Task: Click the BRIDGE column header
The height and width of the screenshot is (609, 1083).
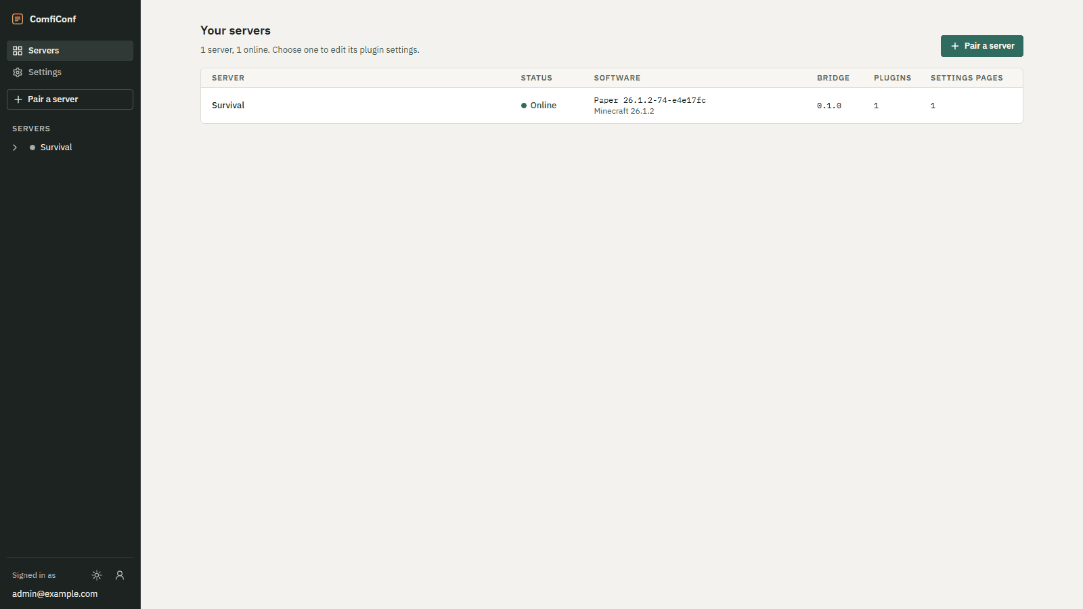Action: point(833,78)
